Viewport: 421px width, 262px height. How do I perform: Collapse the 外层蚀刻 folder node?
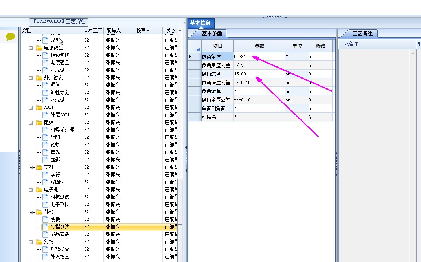pyautogui.click(x=31, y=78)
